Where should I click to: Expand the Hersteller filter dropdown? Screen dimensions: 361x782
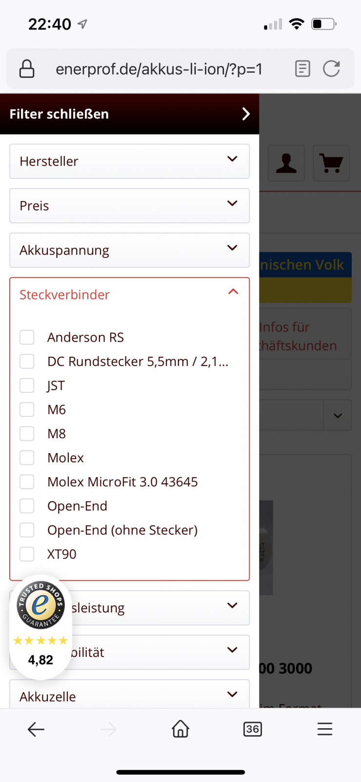(129, 161)
